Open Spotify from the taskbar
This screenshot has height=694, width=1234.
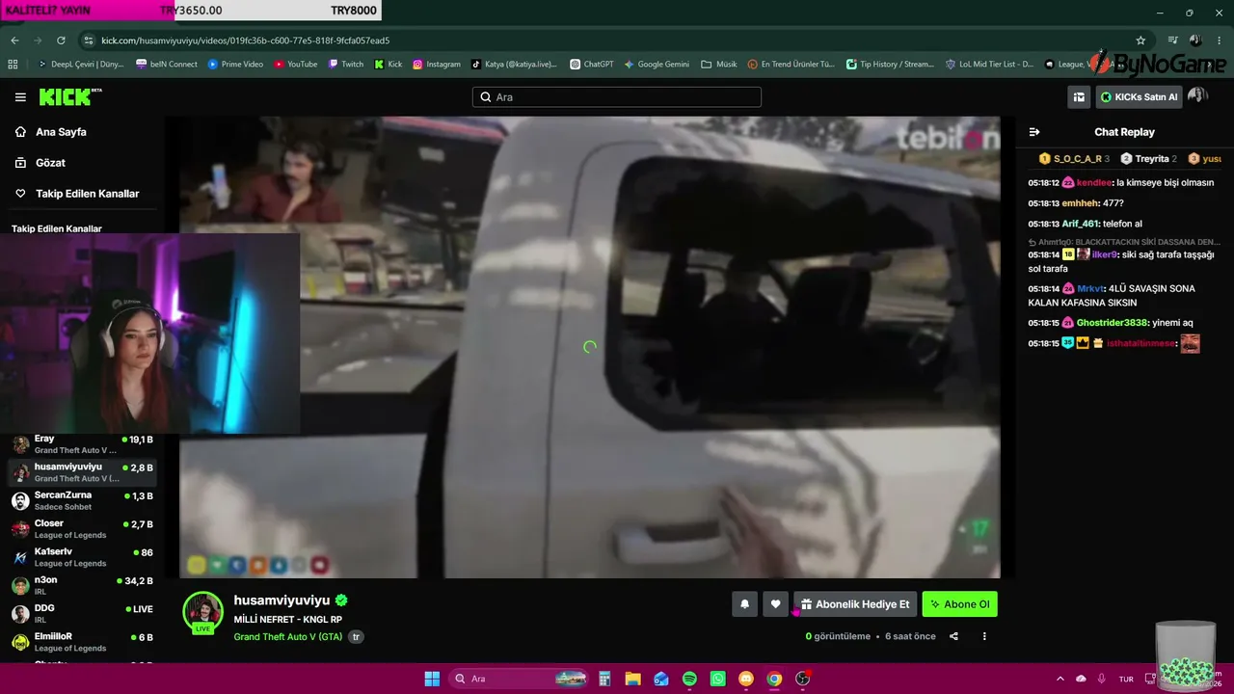pyautogui.click(x=689, y=679)
